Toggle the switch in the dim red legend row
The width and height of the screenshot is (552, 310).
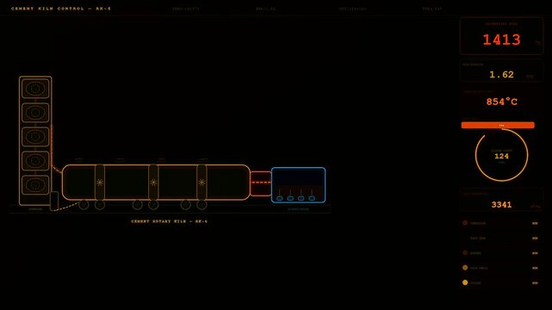[x=535, y=223]
